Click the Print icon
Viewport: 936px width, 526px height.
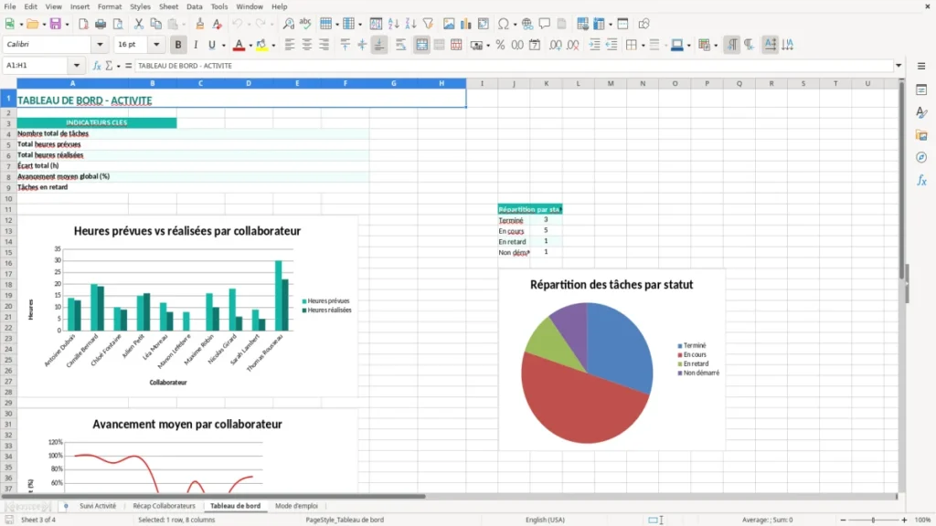point(101,24)
